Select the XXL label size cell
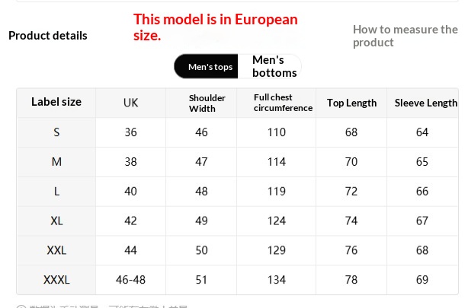The image size is (468, 308). (56, 250)
